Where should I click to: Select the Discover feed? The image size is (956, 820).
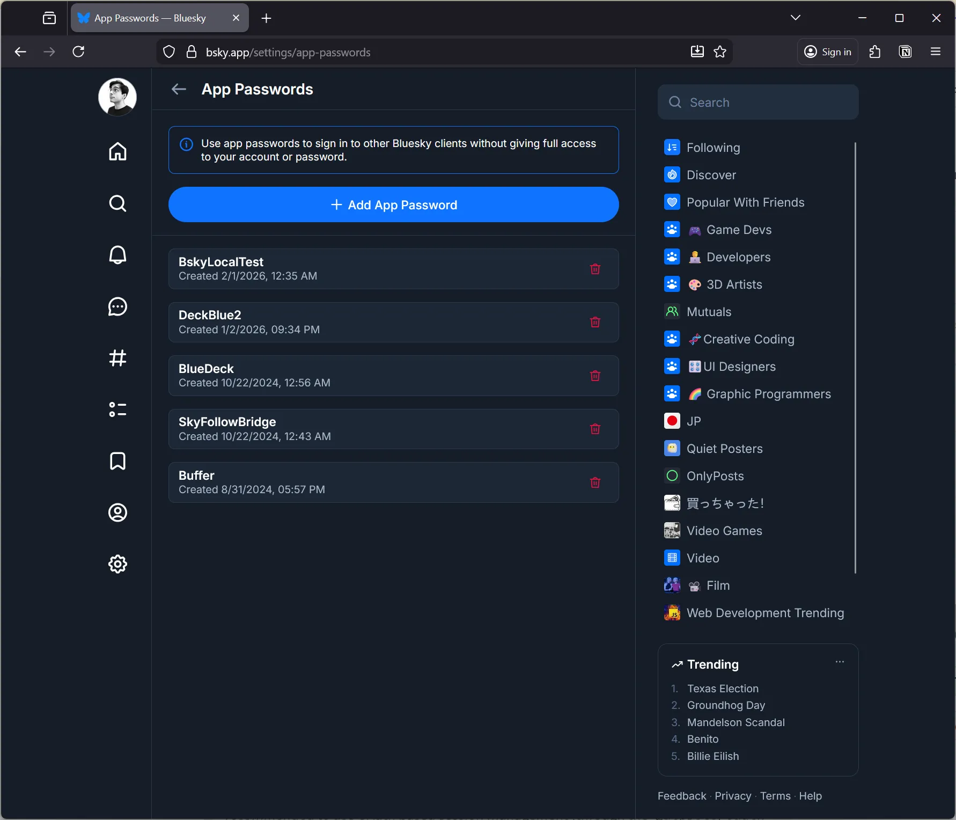click(711, 175)
